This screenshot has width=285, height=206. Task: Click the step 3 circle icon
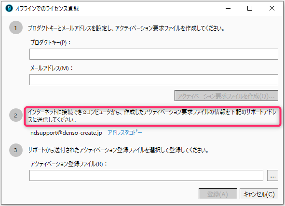pyautogui.click(x=16, y=150)
